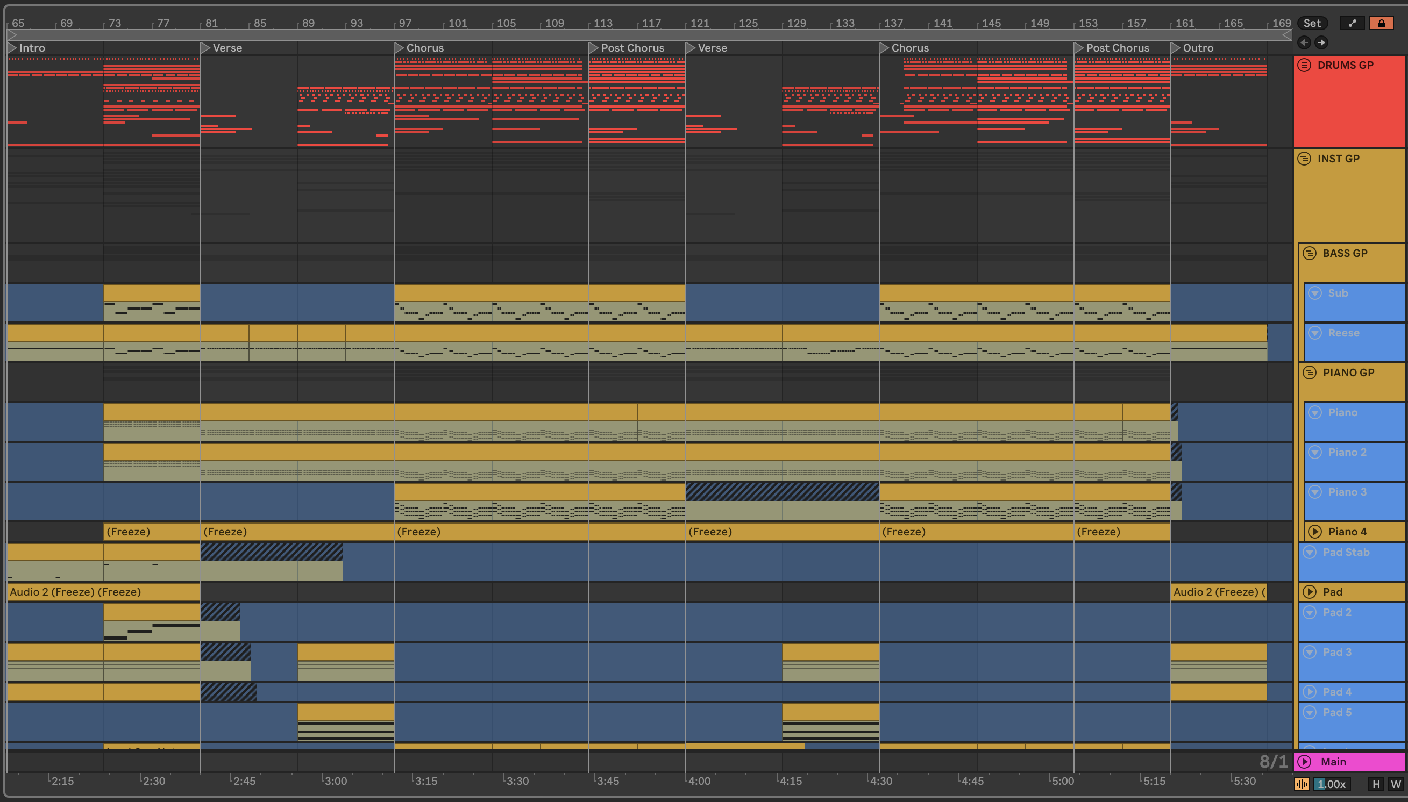Unfold the Pad track
The image size is (1408, 802).
click(x=1310, y=592)
